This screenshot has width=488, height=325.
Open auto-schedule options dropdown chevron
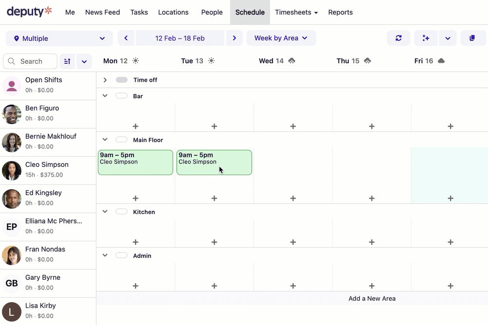(x=448, y=38)
